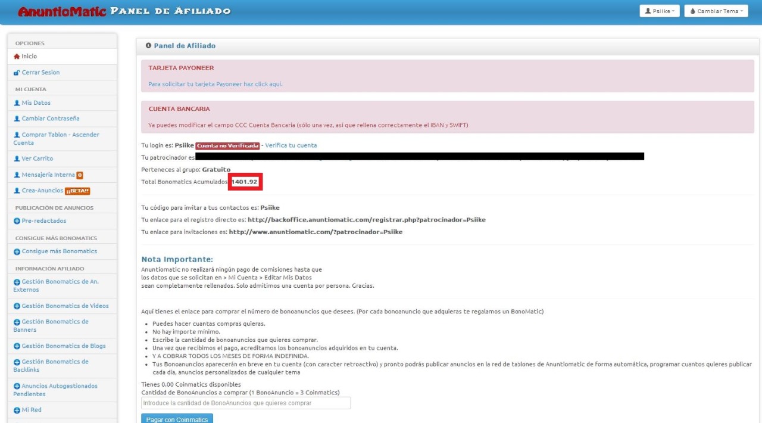
Task: Click the Verifica tu cuenta link
Action: coord(291,145)
